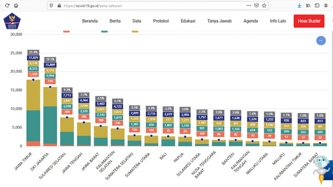Open the downloads arrow in the toolbar

299,6
